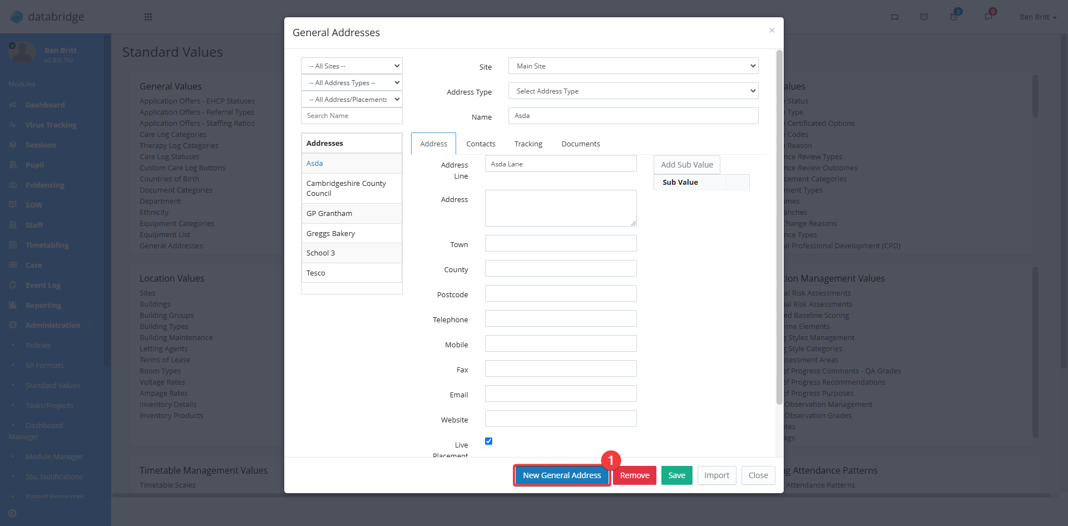Open Module Manager in sidebar
This screenshot has width=1068, height=526.
tap(54, 456)
